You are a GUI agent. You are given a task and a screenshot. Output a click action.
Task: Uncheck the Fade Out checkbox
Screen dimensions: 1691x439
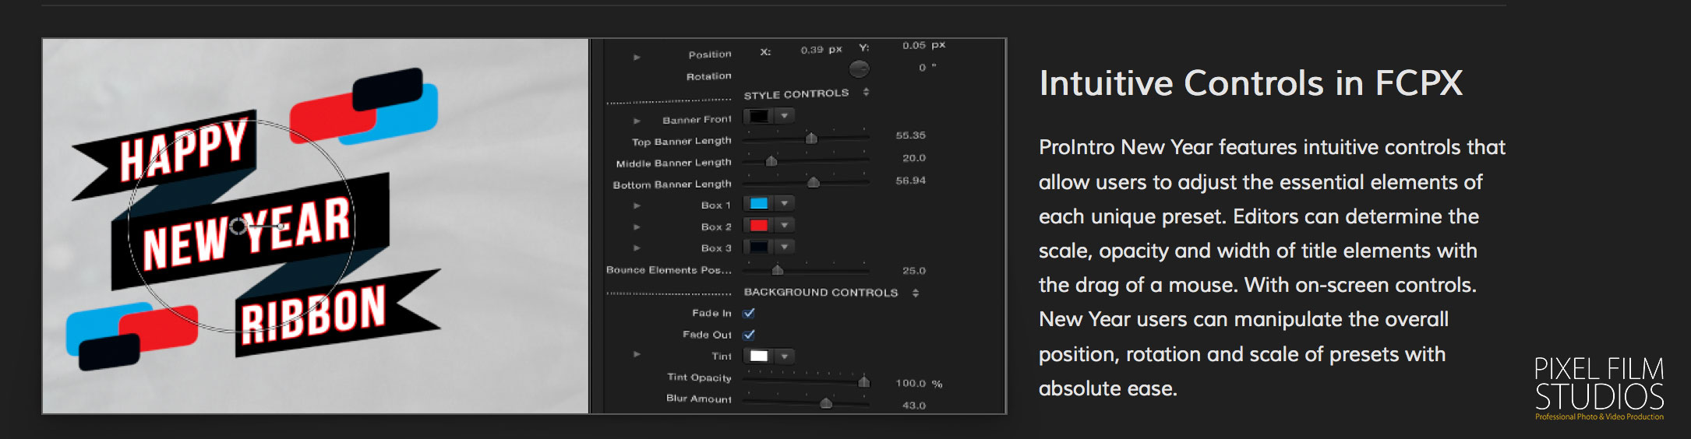pyautogui.click(x=749, y=335)
